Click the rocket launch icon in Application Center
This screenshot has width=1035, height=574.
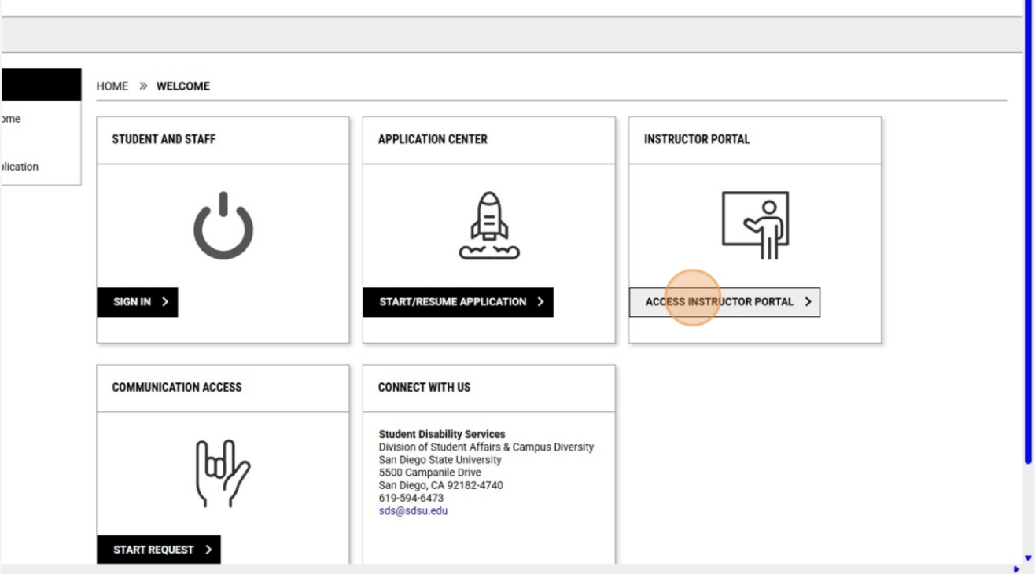(x=489, y=226)
